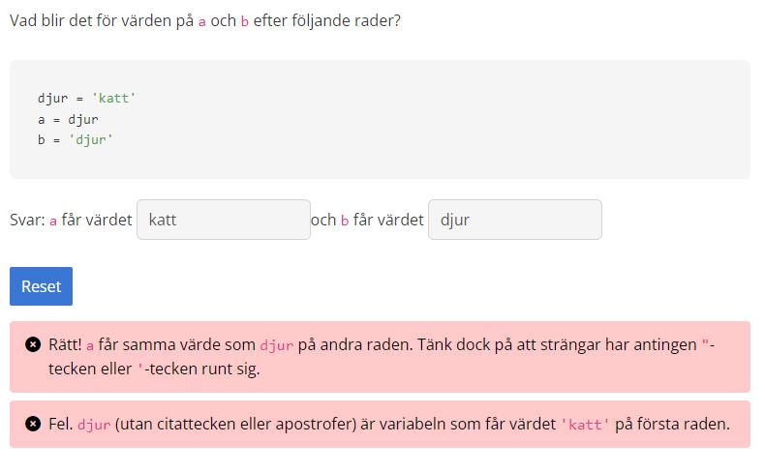Click "djur" code word in the "Fel." message

coord(94,425)
